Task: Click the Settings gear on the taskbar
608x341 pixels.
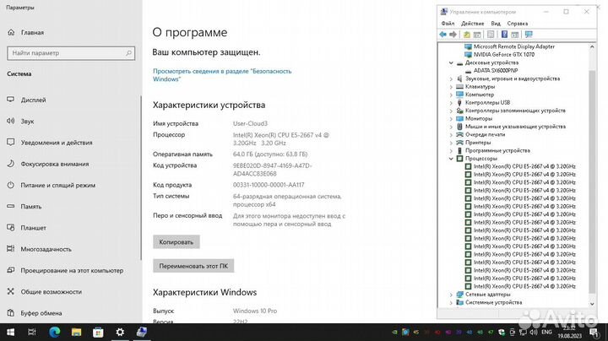Action: click(x=120, y=332)
